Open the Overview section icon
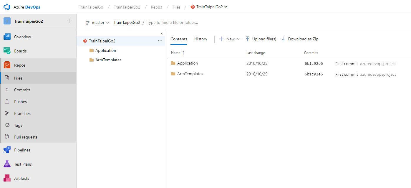Image resolution: width=411 pixels, height=188 pixels. [x=7, y=37]
